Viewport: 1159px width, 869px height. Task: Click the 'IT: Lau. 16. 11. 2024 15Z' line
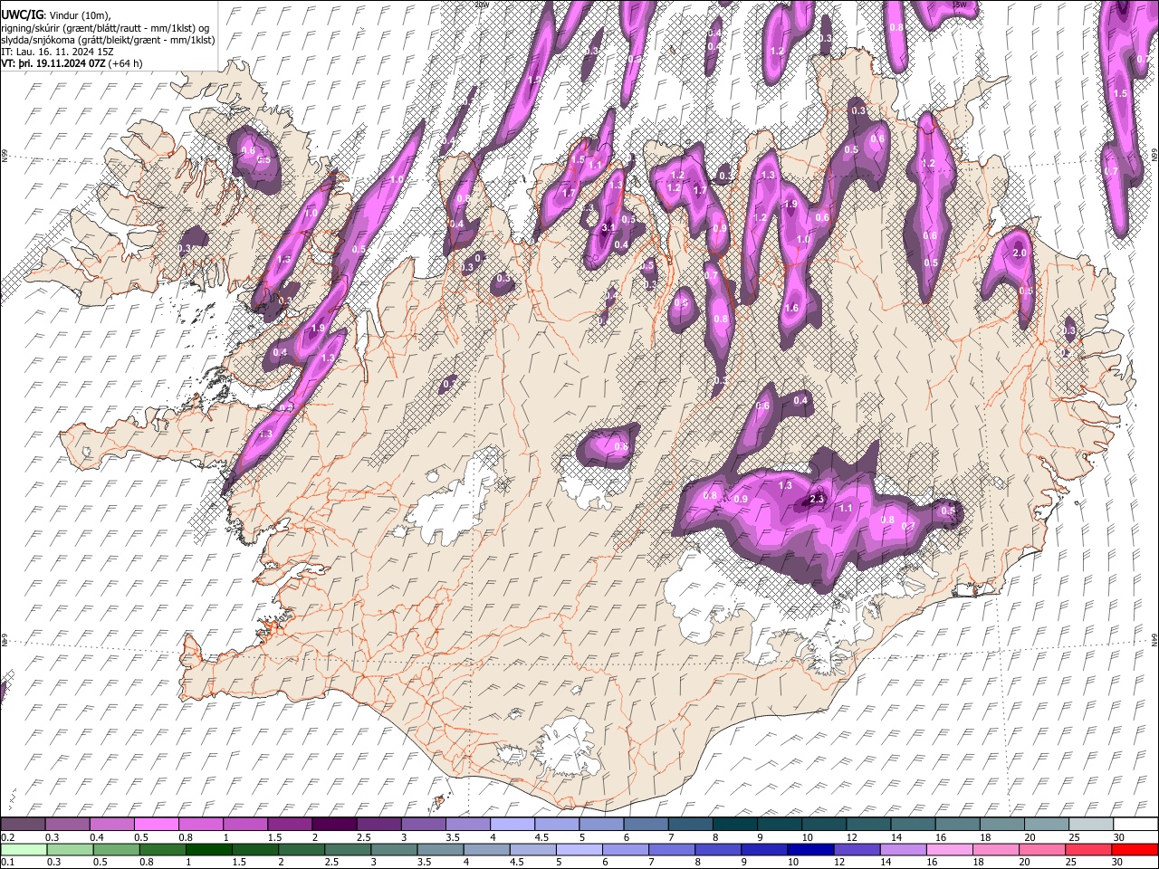click(58, 52)
